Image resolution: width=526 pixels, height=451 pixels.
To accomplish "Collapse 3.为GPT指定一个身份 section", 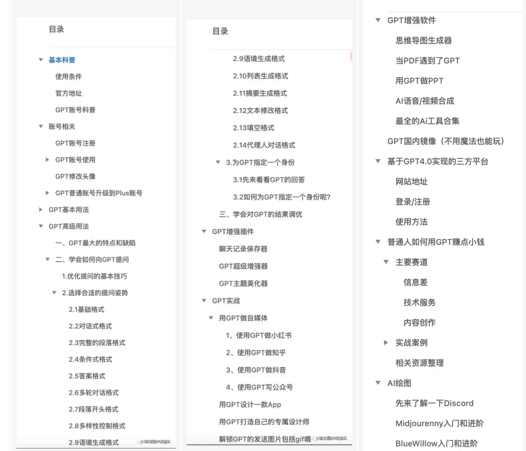I will pyautogui.click(x=218, y=162).
